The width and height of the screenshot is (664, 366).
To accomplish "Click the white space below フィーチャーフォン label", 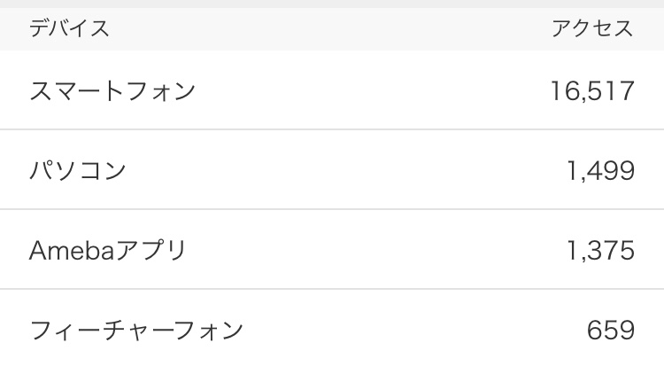I will (x=136, y=357).
